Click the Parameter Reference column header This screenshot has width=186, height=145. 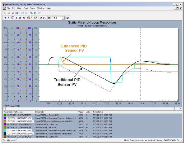click(x=19, y=112)
